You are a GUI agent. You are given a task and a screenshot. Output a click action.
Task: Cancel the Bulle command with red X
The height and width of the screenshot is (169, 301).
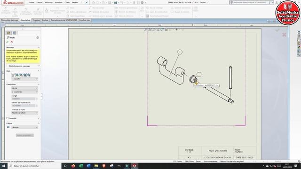[x=12, y=42]
